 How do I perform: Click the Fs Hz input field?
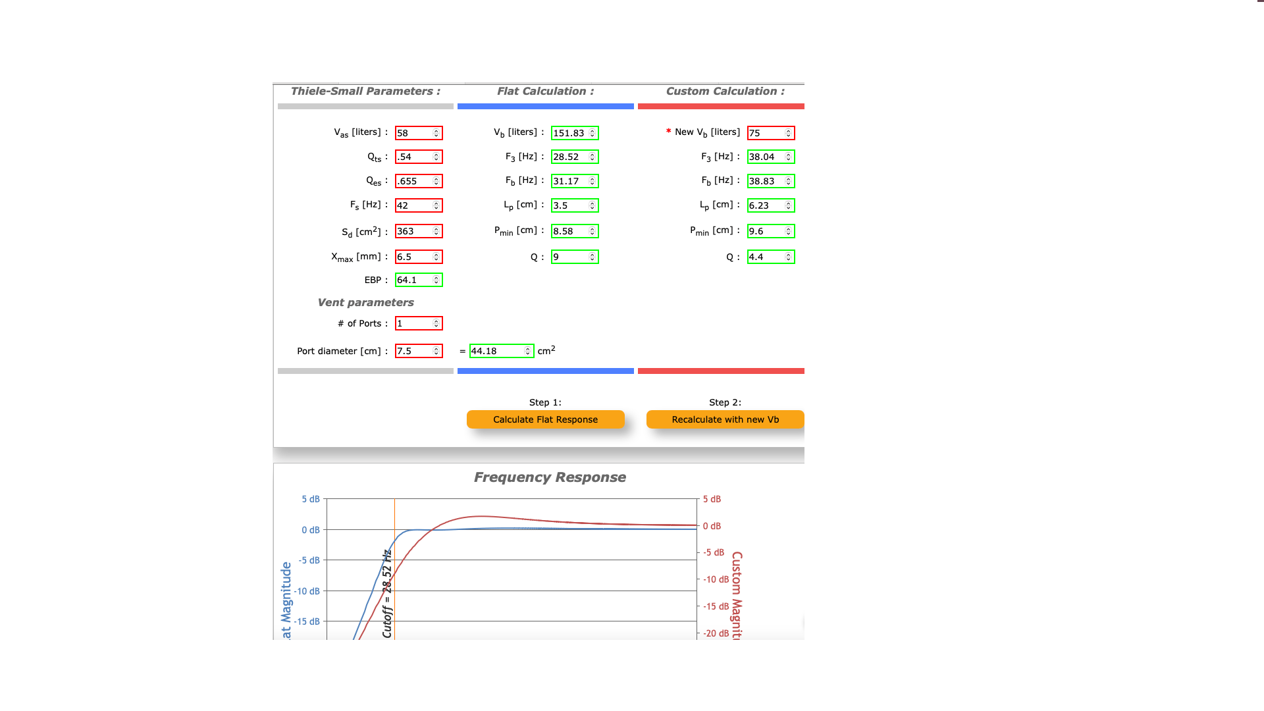419,205
